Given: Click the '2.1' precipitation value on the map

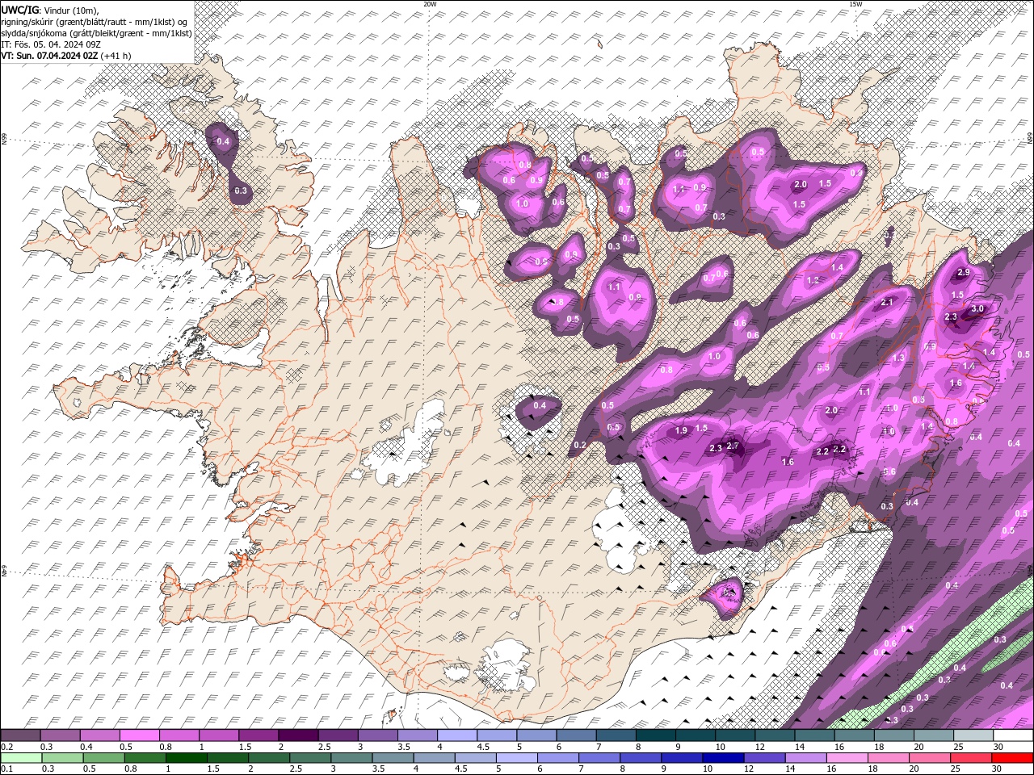Looking at the screenshot, I should pyautogui.click(x=887, y=302).
